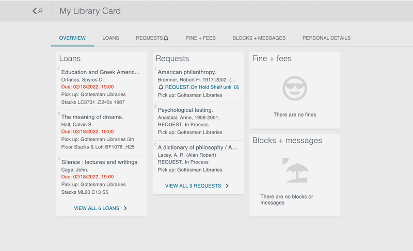The width and height of the screenshot is (413, 251).
Task: Click the back-to-search arrow icon
Action: 37,11
